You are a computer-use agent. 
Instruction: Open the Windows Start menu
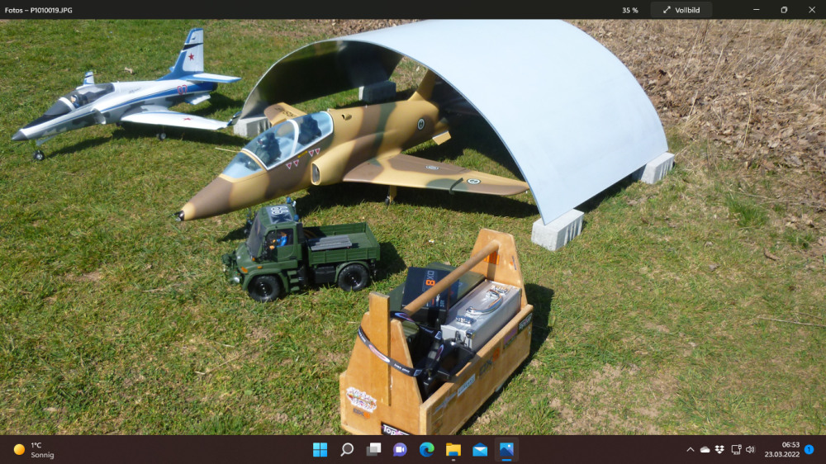(x=320, y=449)
